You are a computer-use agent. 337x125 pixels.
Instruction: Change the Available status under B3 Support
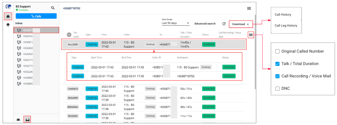pyautogui.click(x=22, y=10)
